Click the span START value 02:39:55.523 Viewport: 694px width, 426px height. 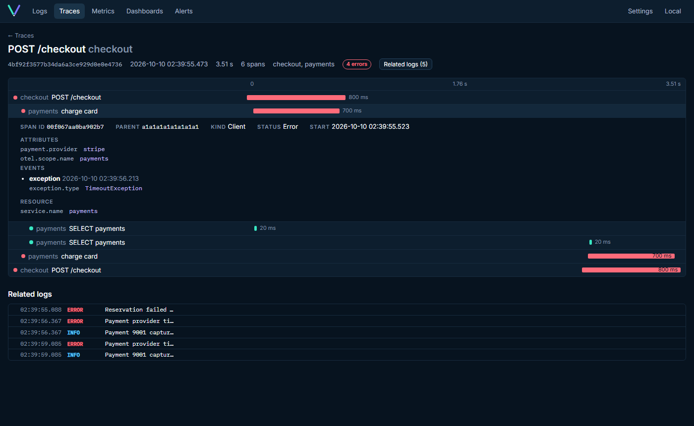click(x=370, y=127)
